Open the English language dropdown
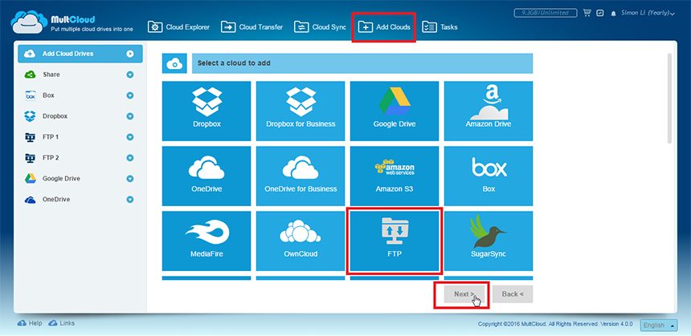The height and width of the screenshot is (336, 691). click(659, 325)
